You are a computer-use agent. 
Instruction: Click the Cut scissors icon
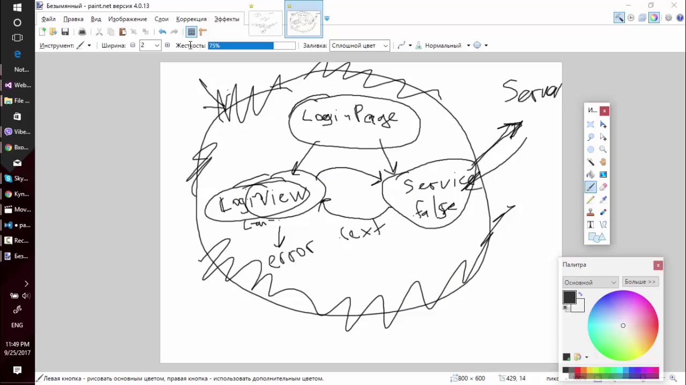pyautogui.click(x=99, y=32)
